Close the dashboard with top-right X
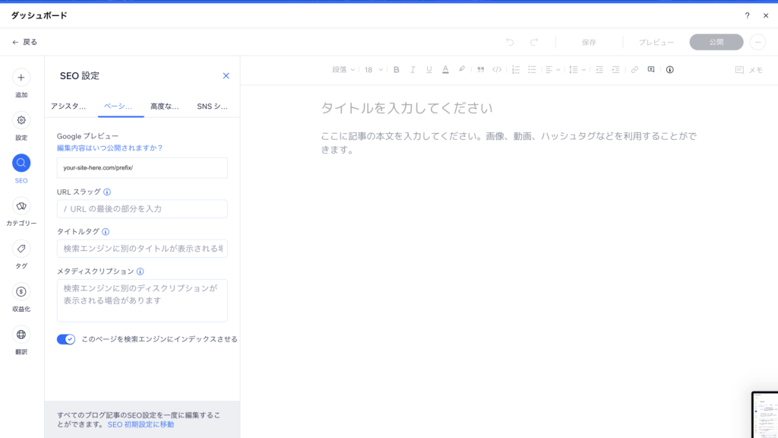The height and width of the screenshot is (438, 778). point(766,15)
